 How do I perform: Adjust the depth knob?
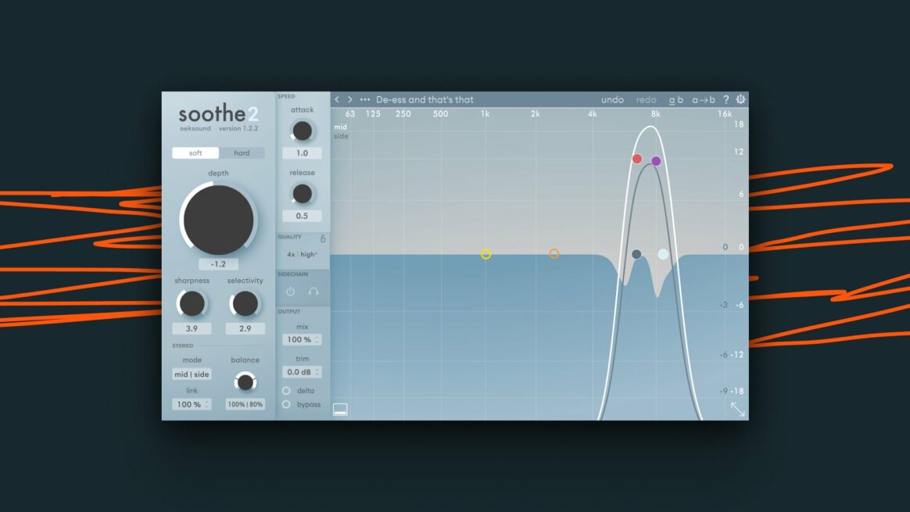tap(218, 221)
